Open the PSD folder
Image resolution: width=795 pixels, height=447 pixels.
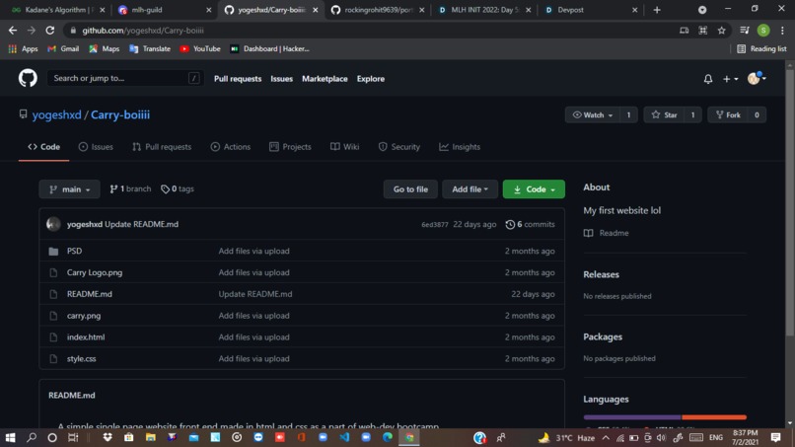[74, 252]
